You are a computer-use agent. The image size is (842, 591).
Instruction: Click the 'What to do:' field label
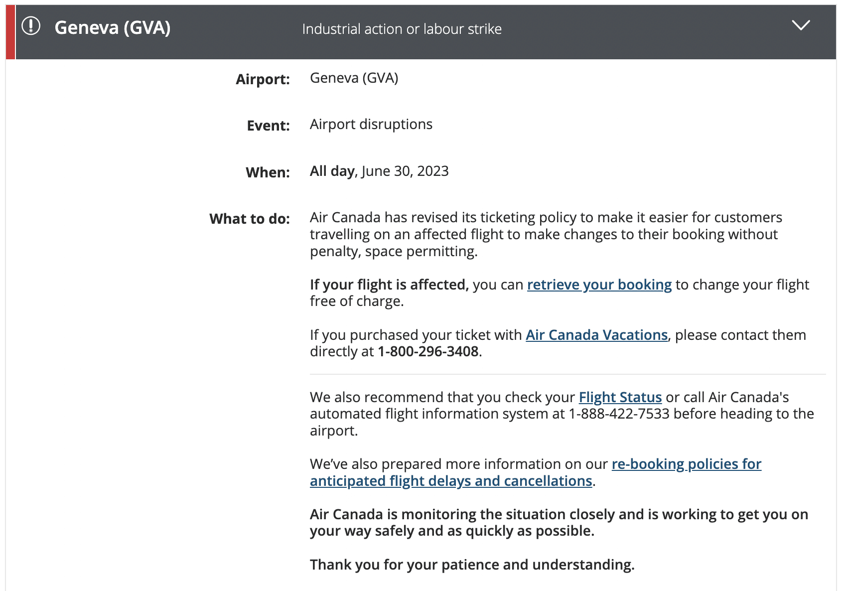point(249,219)
